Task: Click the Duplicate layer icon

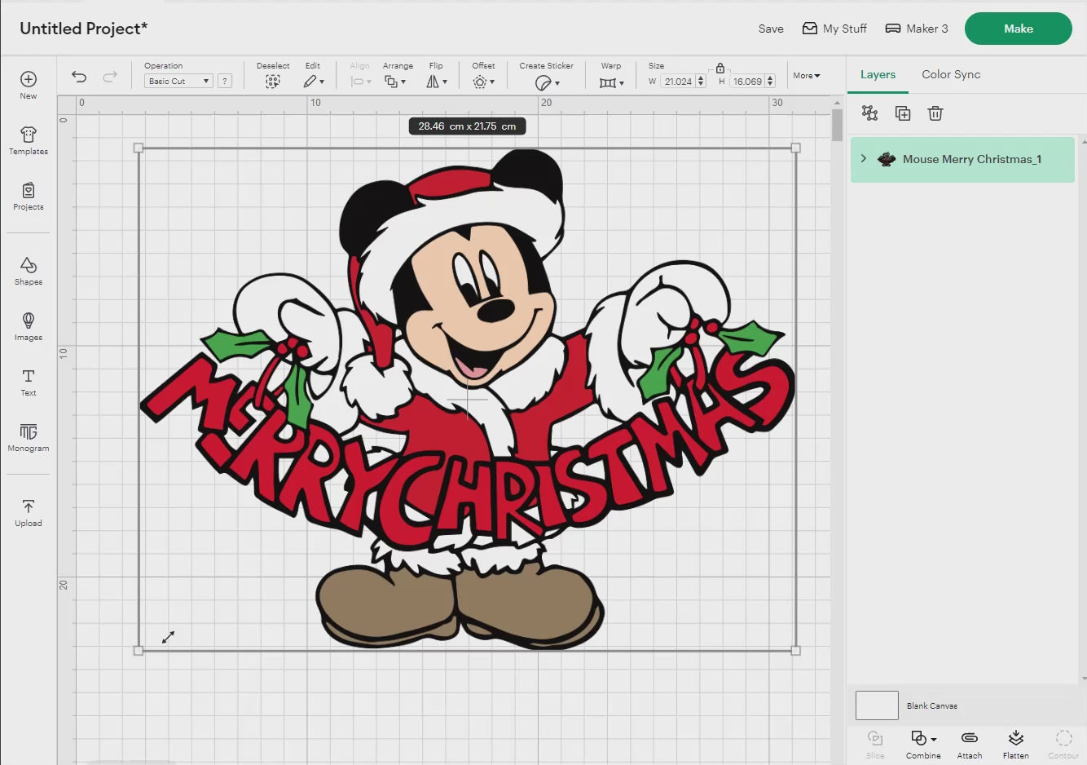Action: coord(903,113)
